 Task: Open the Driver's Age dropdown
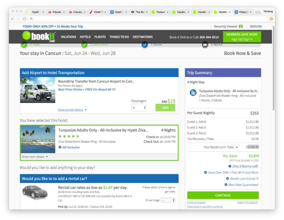[168, 200]
